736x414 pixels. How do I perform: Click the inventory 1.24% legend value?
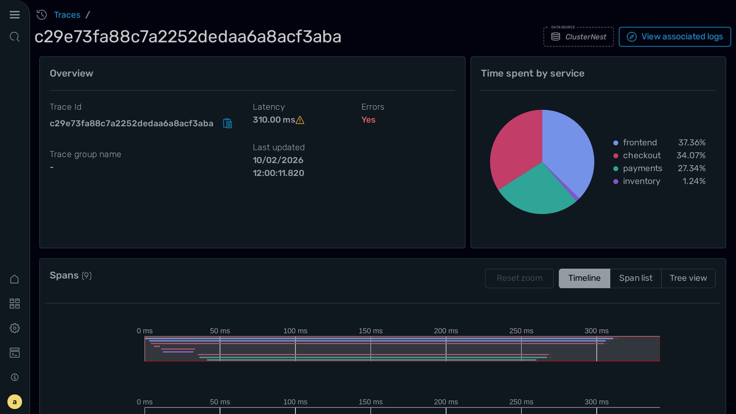coord(694,181)
